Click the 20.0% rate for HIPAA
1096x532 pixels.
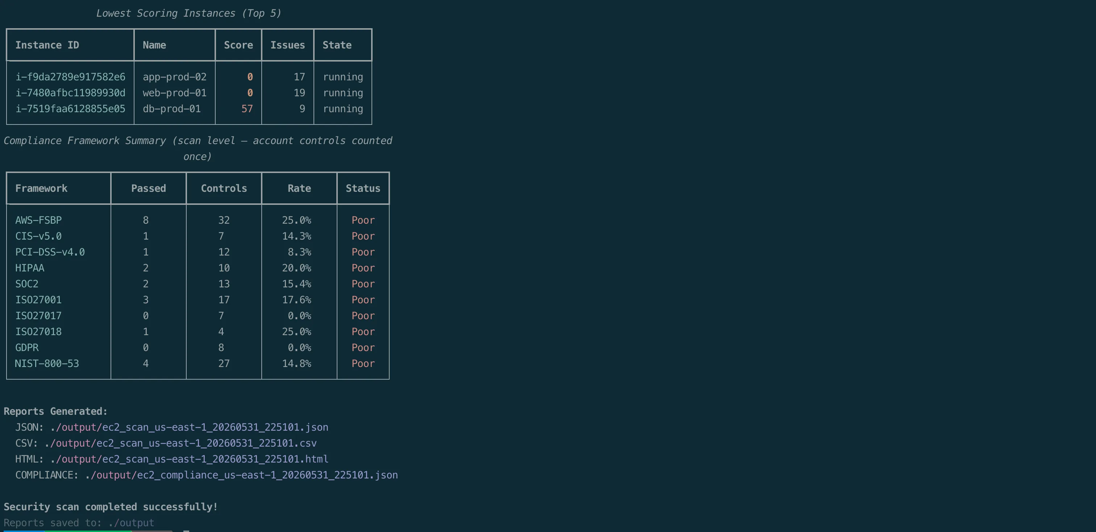point(296,268)
